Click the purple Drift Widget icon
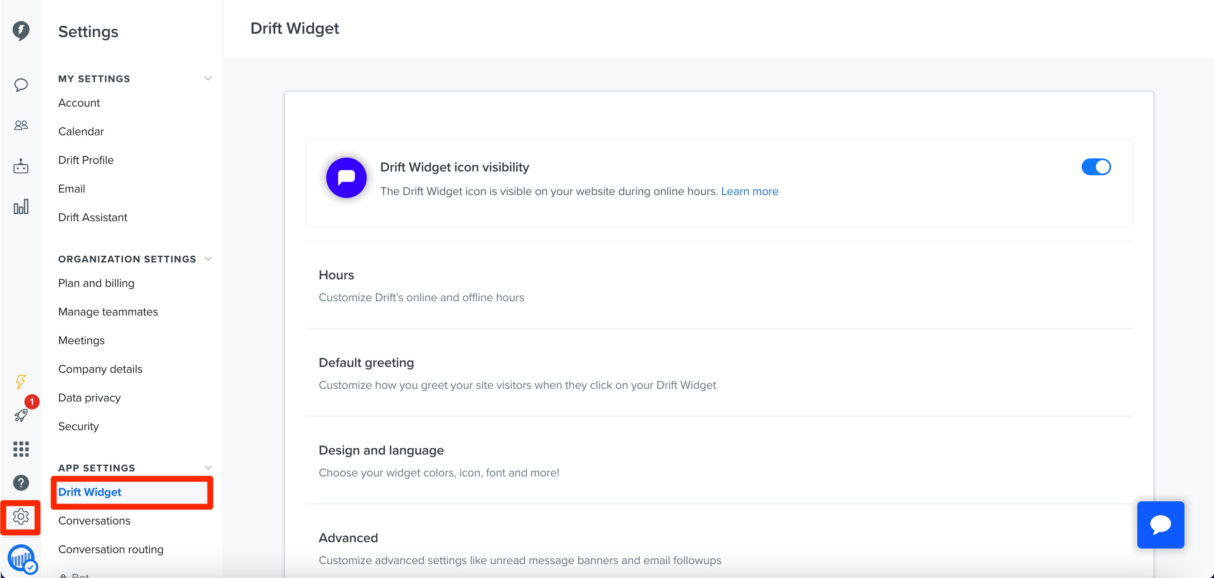Screen dimensions: 1214x578 346,178
